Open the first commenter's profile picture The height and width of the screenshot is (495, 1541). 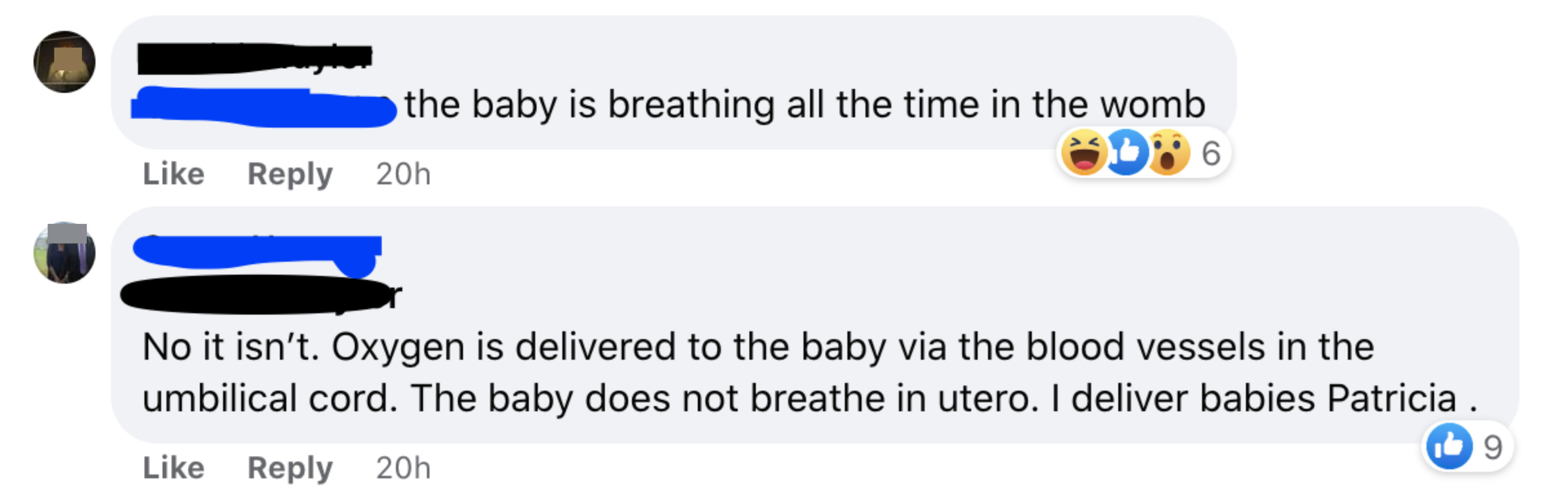tap(65, 62)
